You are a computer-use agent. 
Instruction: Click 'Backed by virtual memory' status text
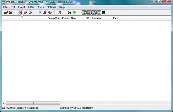[x=76, y=108]
